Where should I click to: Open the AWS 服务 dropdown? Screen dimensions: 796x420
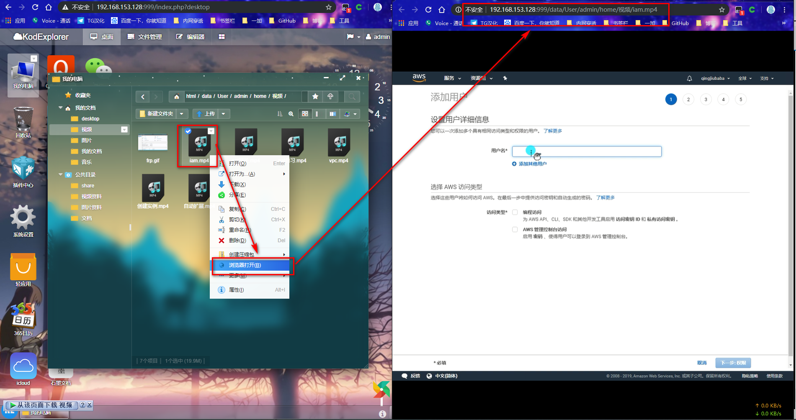tap(452, 78)
